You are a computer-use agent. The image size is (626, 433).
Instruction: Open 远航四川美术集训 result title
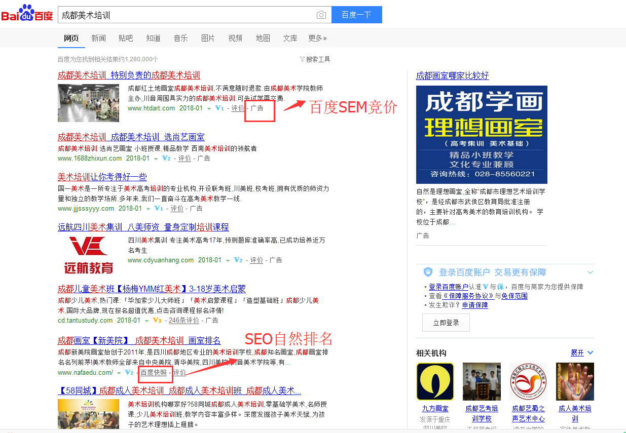coord(143,227)
